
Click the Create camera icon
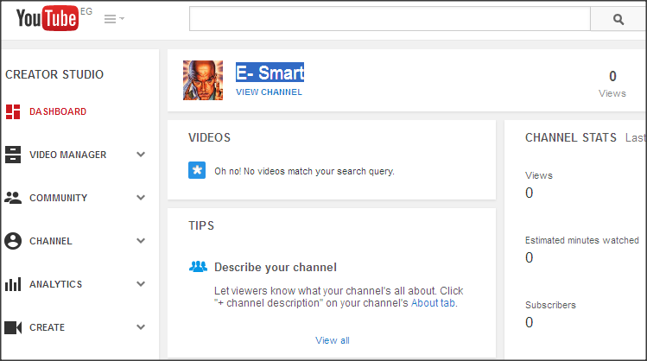pyautogui.click(x=13, y=327)
